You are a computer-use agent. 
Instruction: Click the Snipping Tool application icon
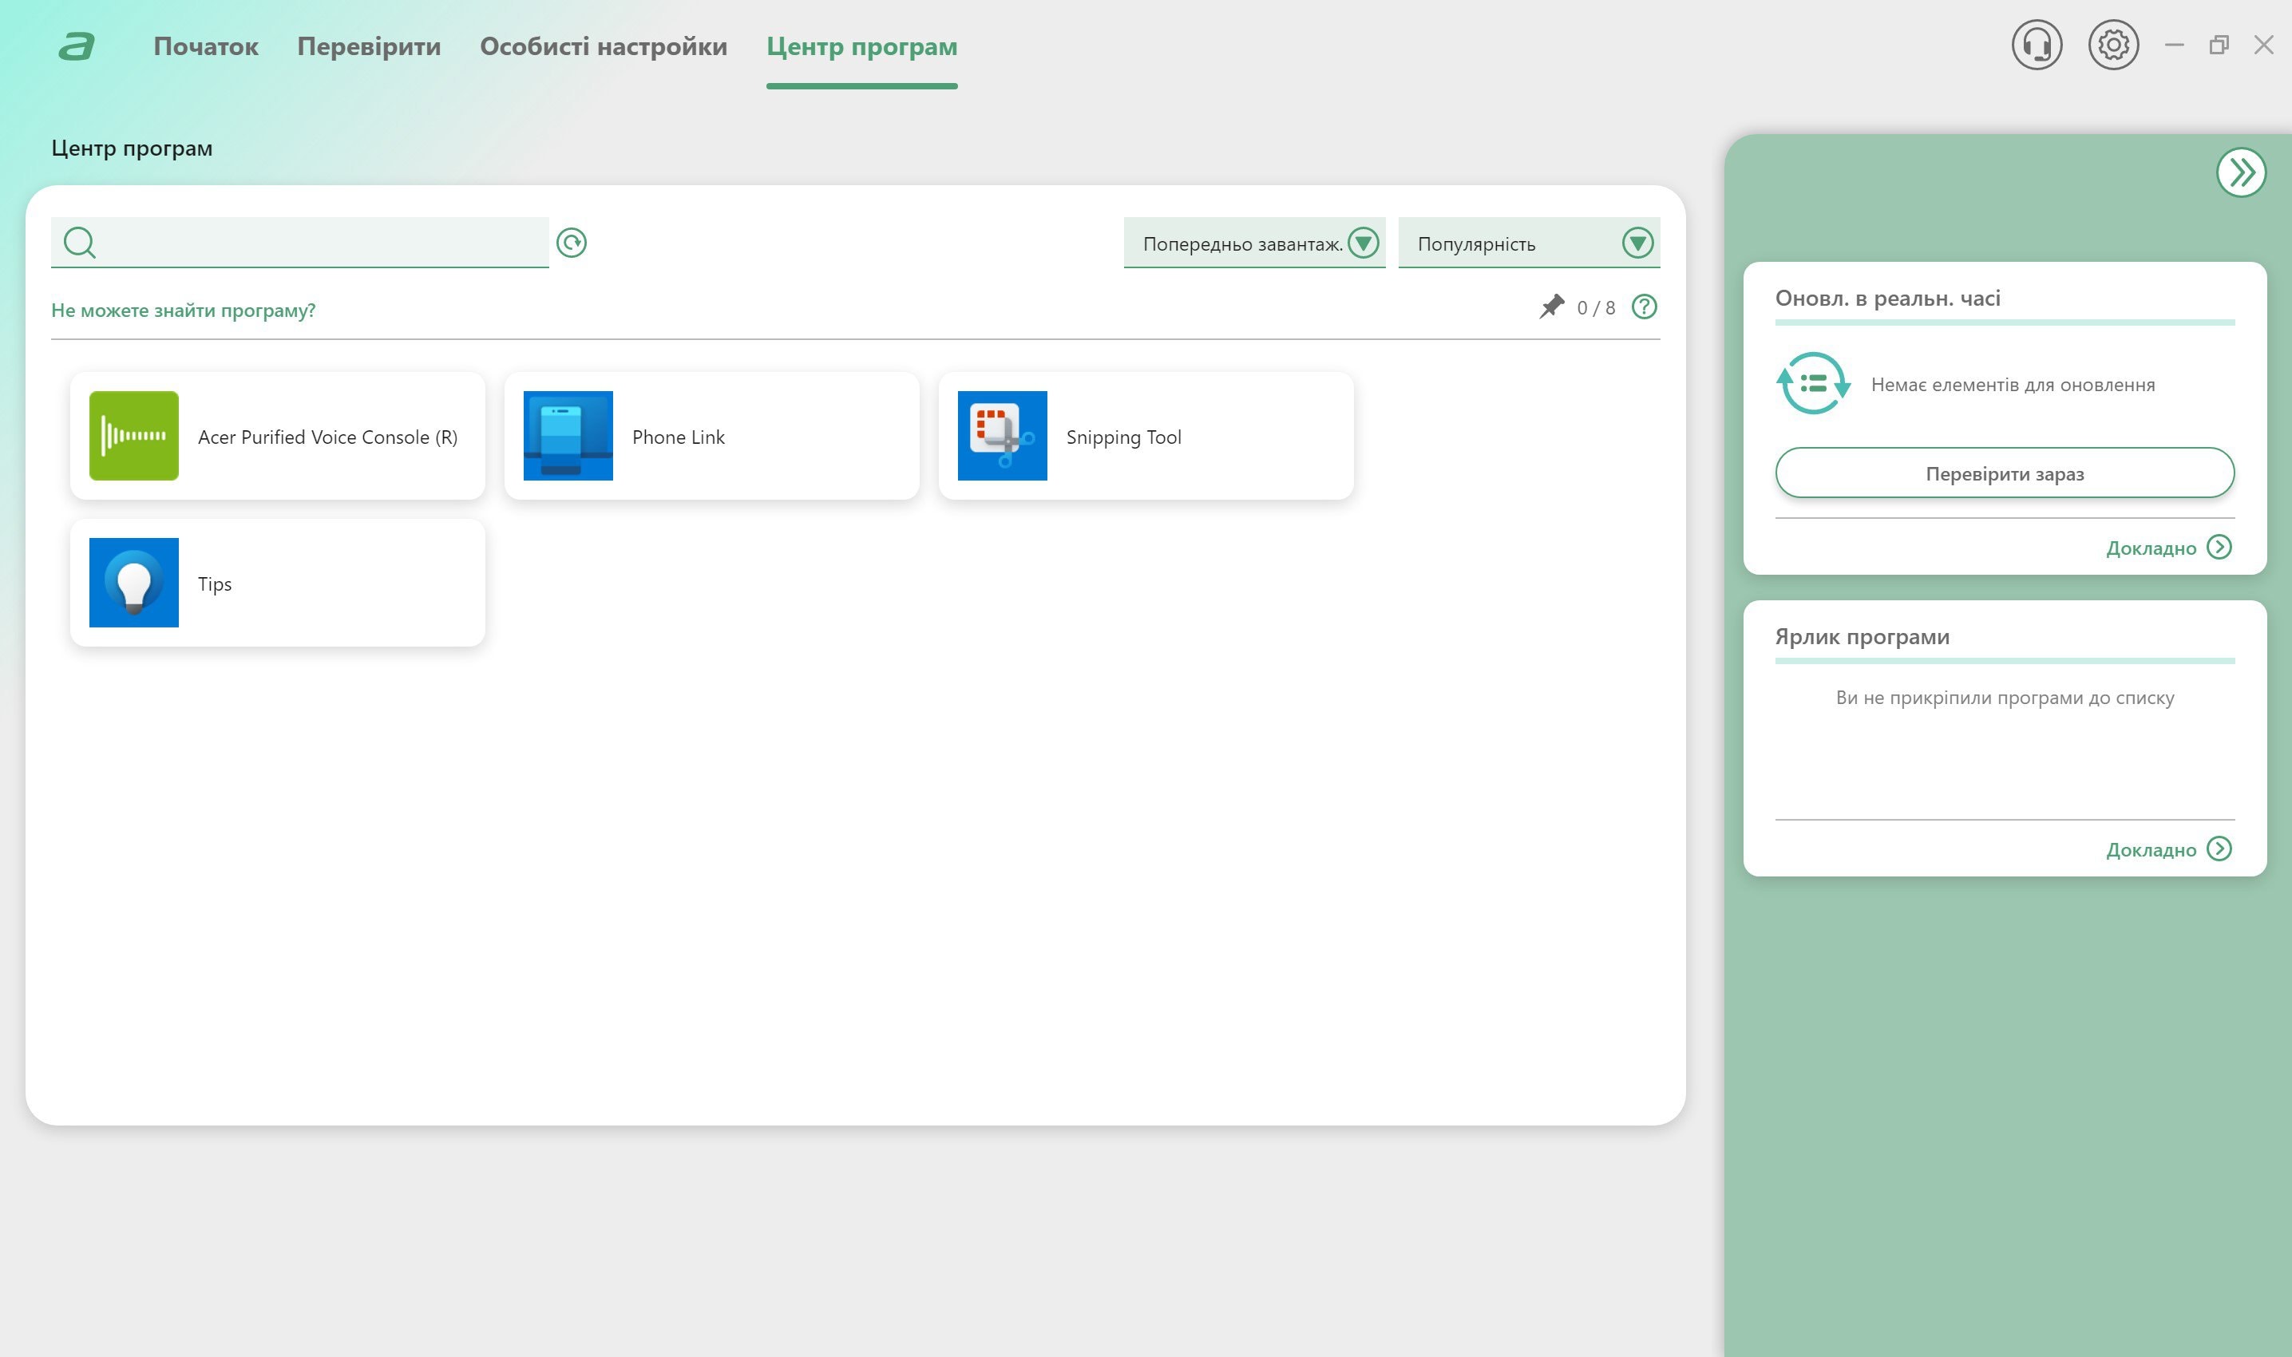click(x=1000, y=436)
